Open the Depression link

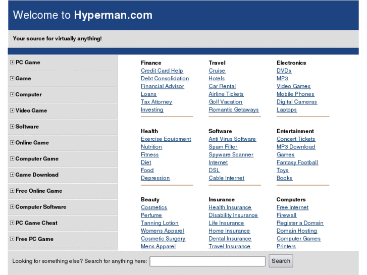155,178
